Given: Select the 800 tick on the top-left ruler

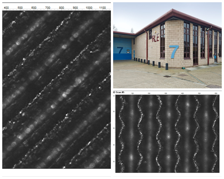Looking at the screenshot, I should tap(61, 8).
